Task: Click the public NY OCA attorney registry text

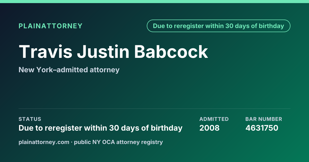Action: pyautogui.click(x=118, y=142)
